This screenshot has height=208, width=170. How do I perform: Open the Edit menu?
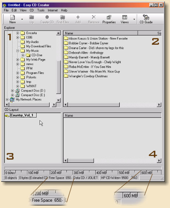pos(14,10)
